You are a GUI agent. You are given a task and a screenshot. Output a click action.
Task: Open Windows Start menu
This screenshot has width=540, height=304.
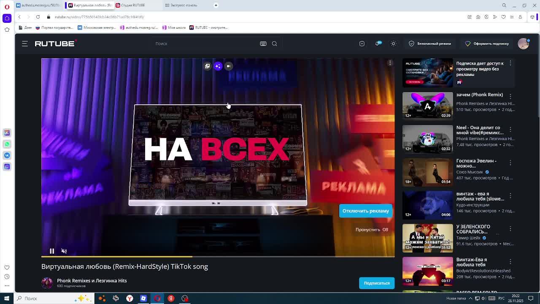pyautogui.click(x=7, y=299)
